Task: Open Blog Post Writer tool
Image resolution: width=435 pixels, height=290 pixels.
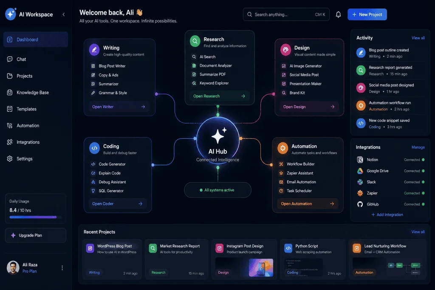Action: [x=108, y=66]
